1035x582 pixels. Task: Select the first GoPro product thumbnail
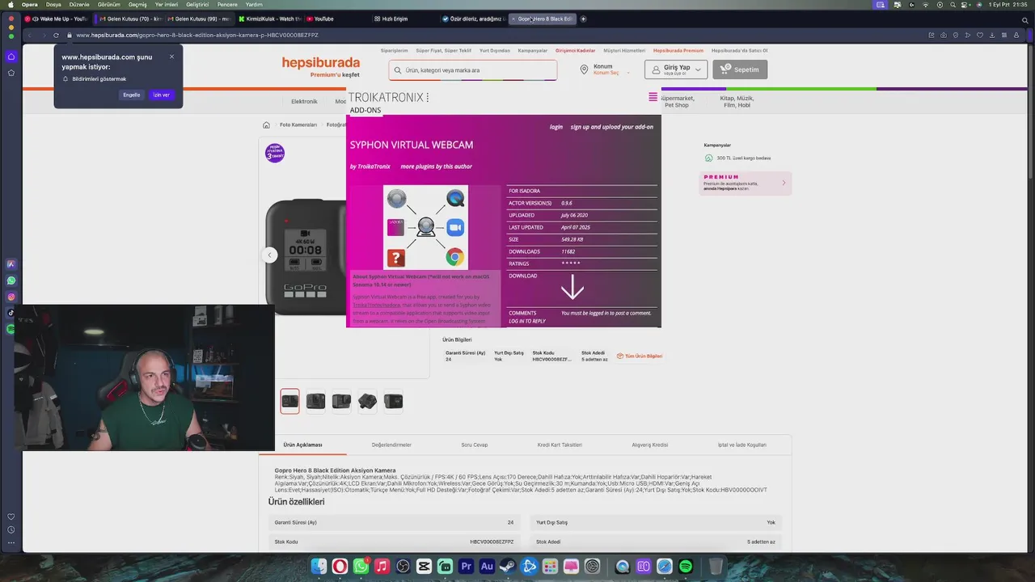(289, 401)
